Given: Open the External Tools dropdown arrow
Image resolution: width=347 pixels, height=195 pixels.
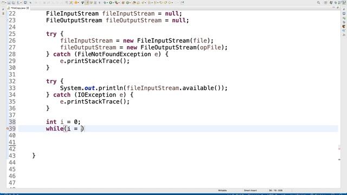Looking at the screenshot, I should click(119, 3).
